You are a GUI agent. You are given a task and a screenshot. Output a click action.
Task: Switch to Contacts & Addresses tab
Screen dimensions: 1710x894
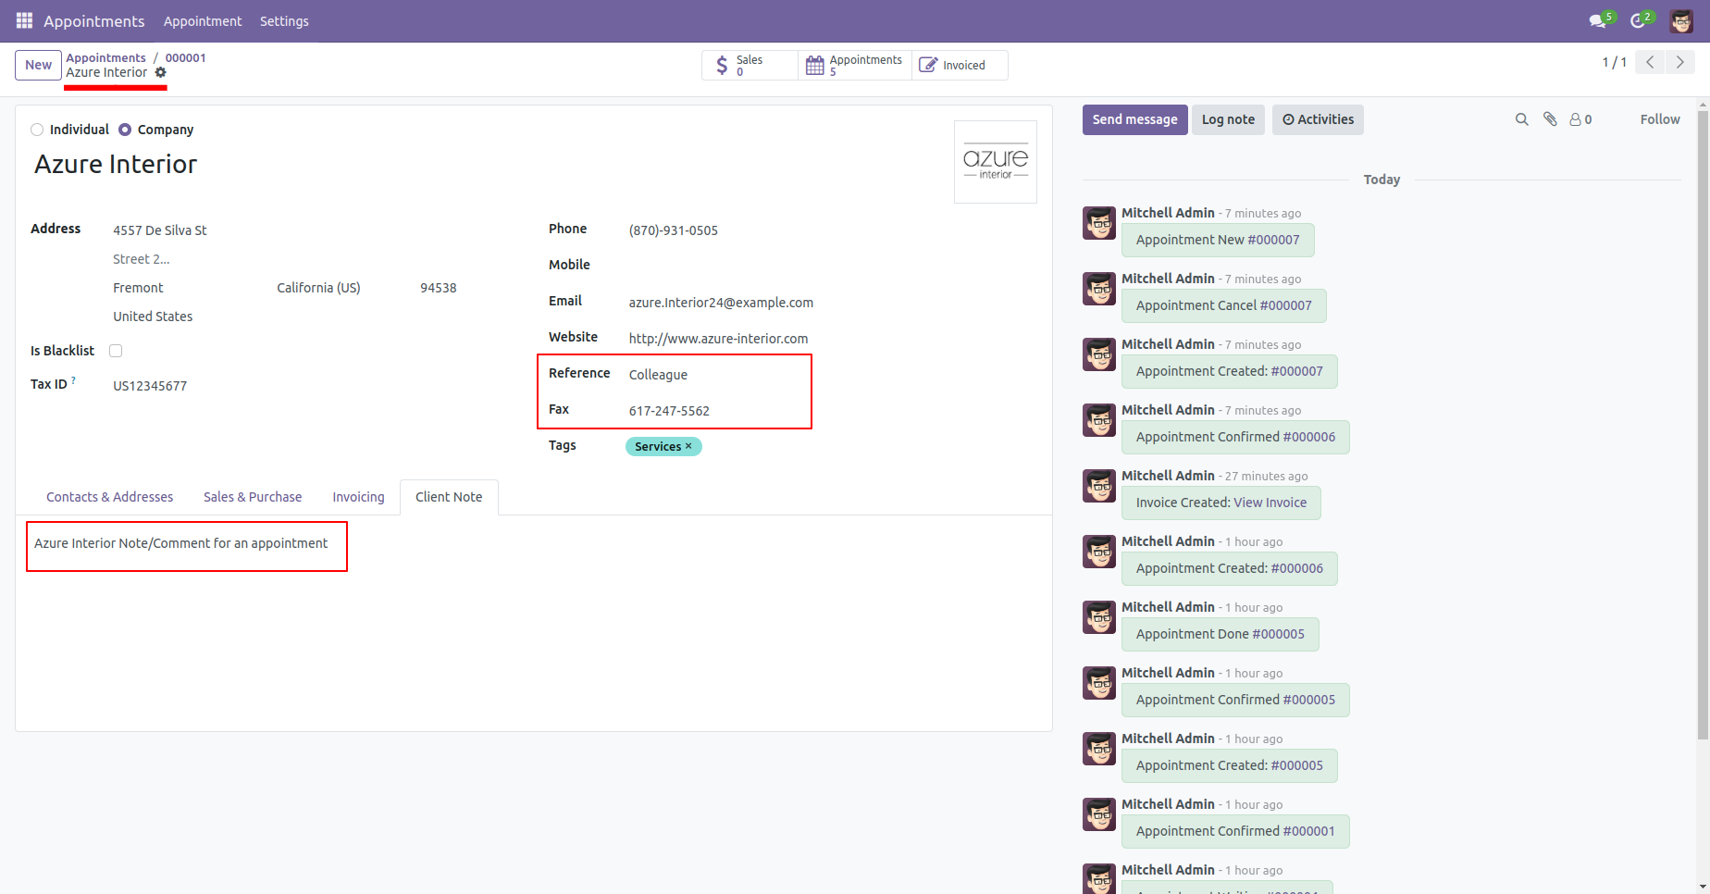click(x=109, y=497)
